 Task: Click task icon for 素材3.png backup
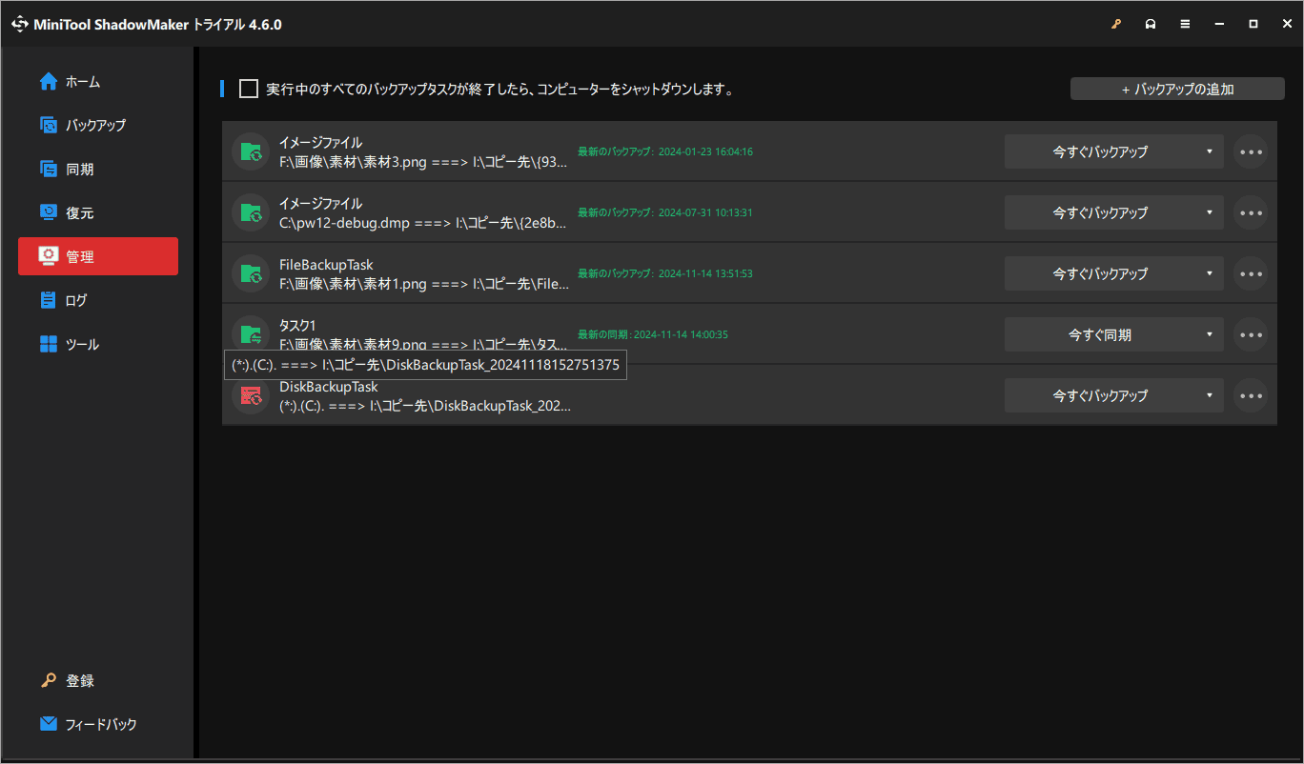[251, 151]
